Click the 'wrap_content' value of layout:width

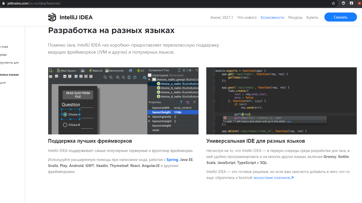coord(183,108)
